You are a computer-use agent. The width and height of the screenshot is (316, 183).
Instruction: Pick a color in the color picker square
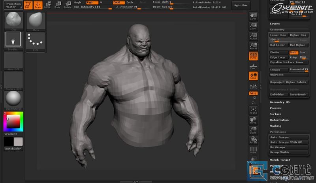pos(13,122)
